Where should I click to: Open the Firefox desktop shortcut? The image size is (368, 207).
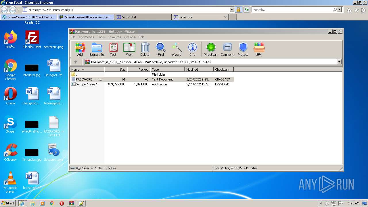point(10,39)
